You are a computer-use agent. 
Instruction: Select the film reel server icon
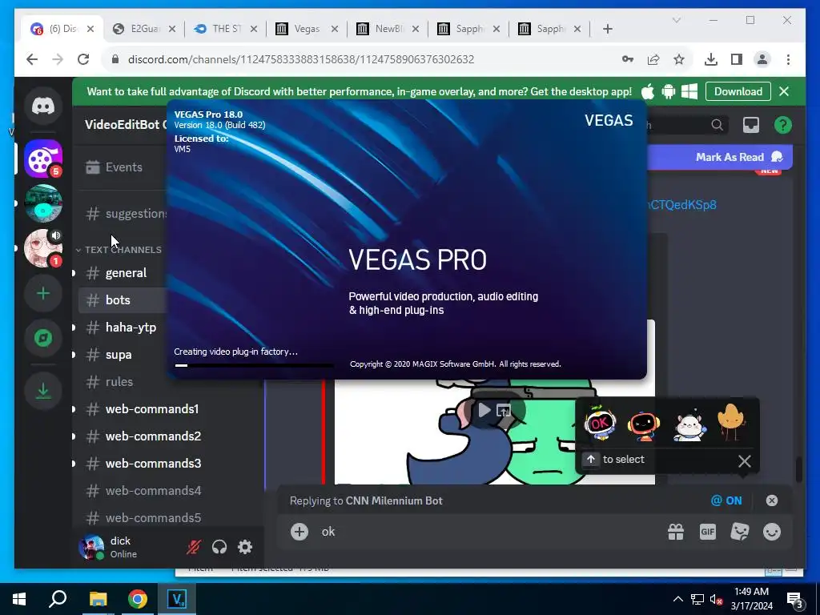coord(43,159)
